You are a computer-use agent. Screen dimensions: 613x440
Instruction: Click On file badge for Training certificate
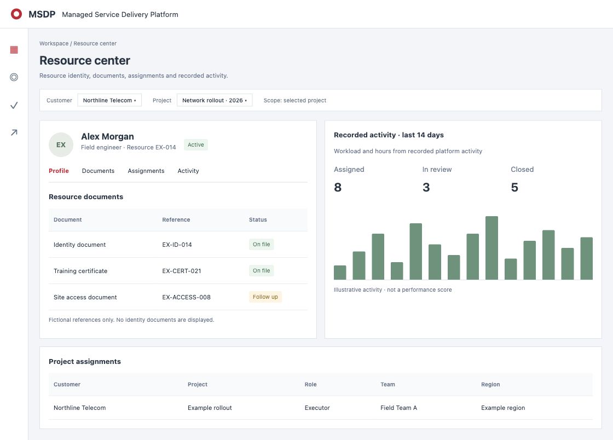tap(261, 270)
